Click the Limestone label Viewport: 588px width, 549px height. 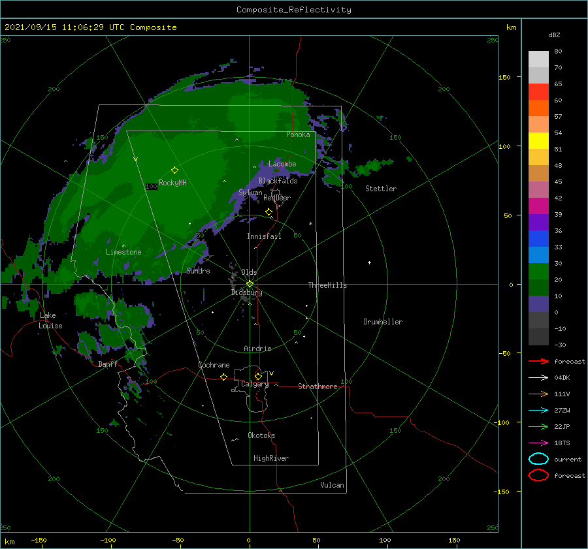click(123, 252)
